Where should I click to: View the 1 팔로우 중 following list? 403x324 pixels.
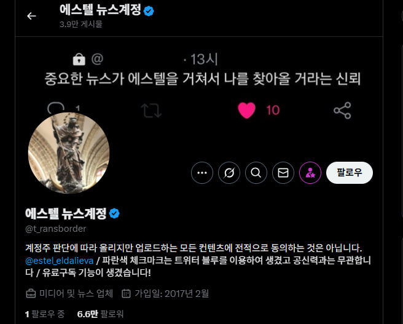pyautogui.click(x=45, y=314)
